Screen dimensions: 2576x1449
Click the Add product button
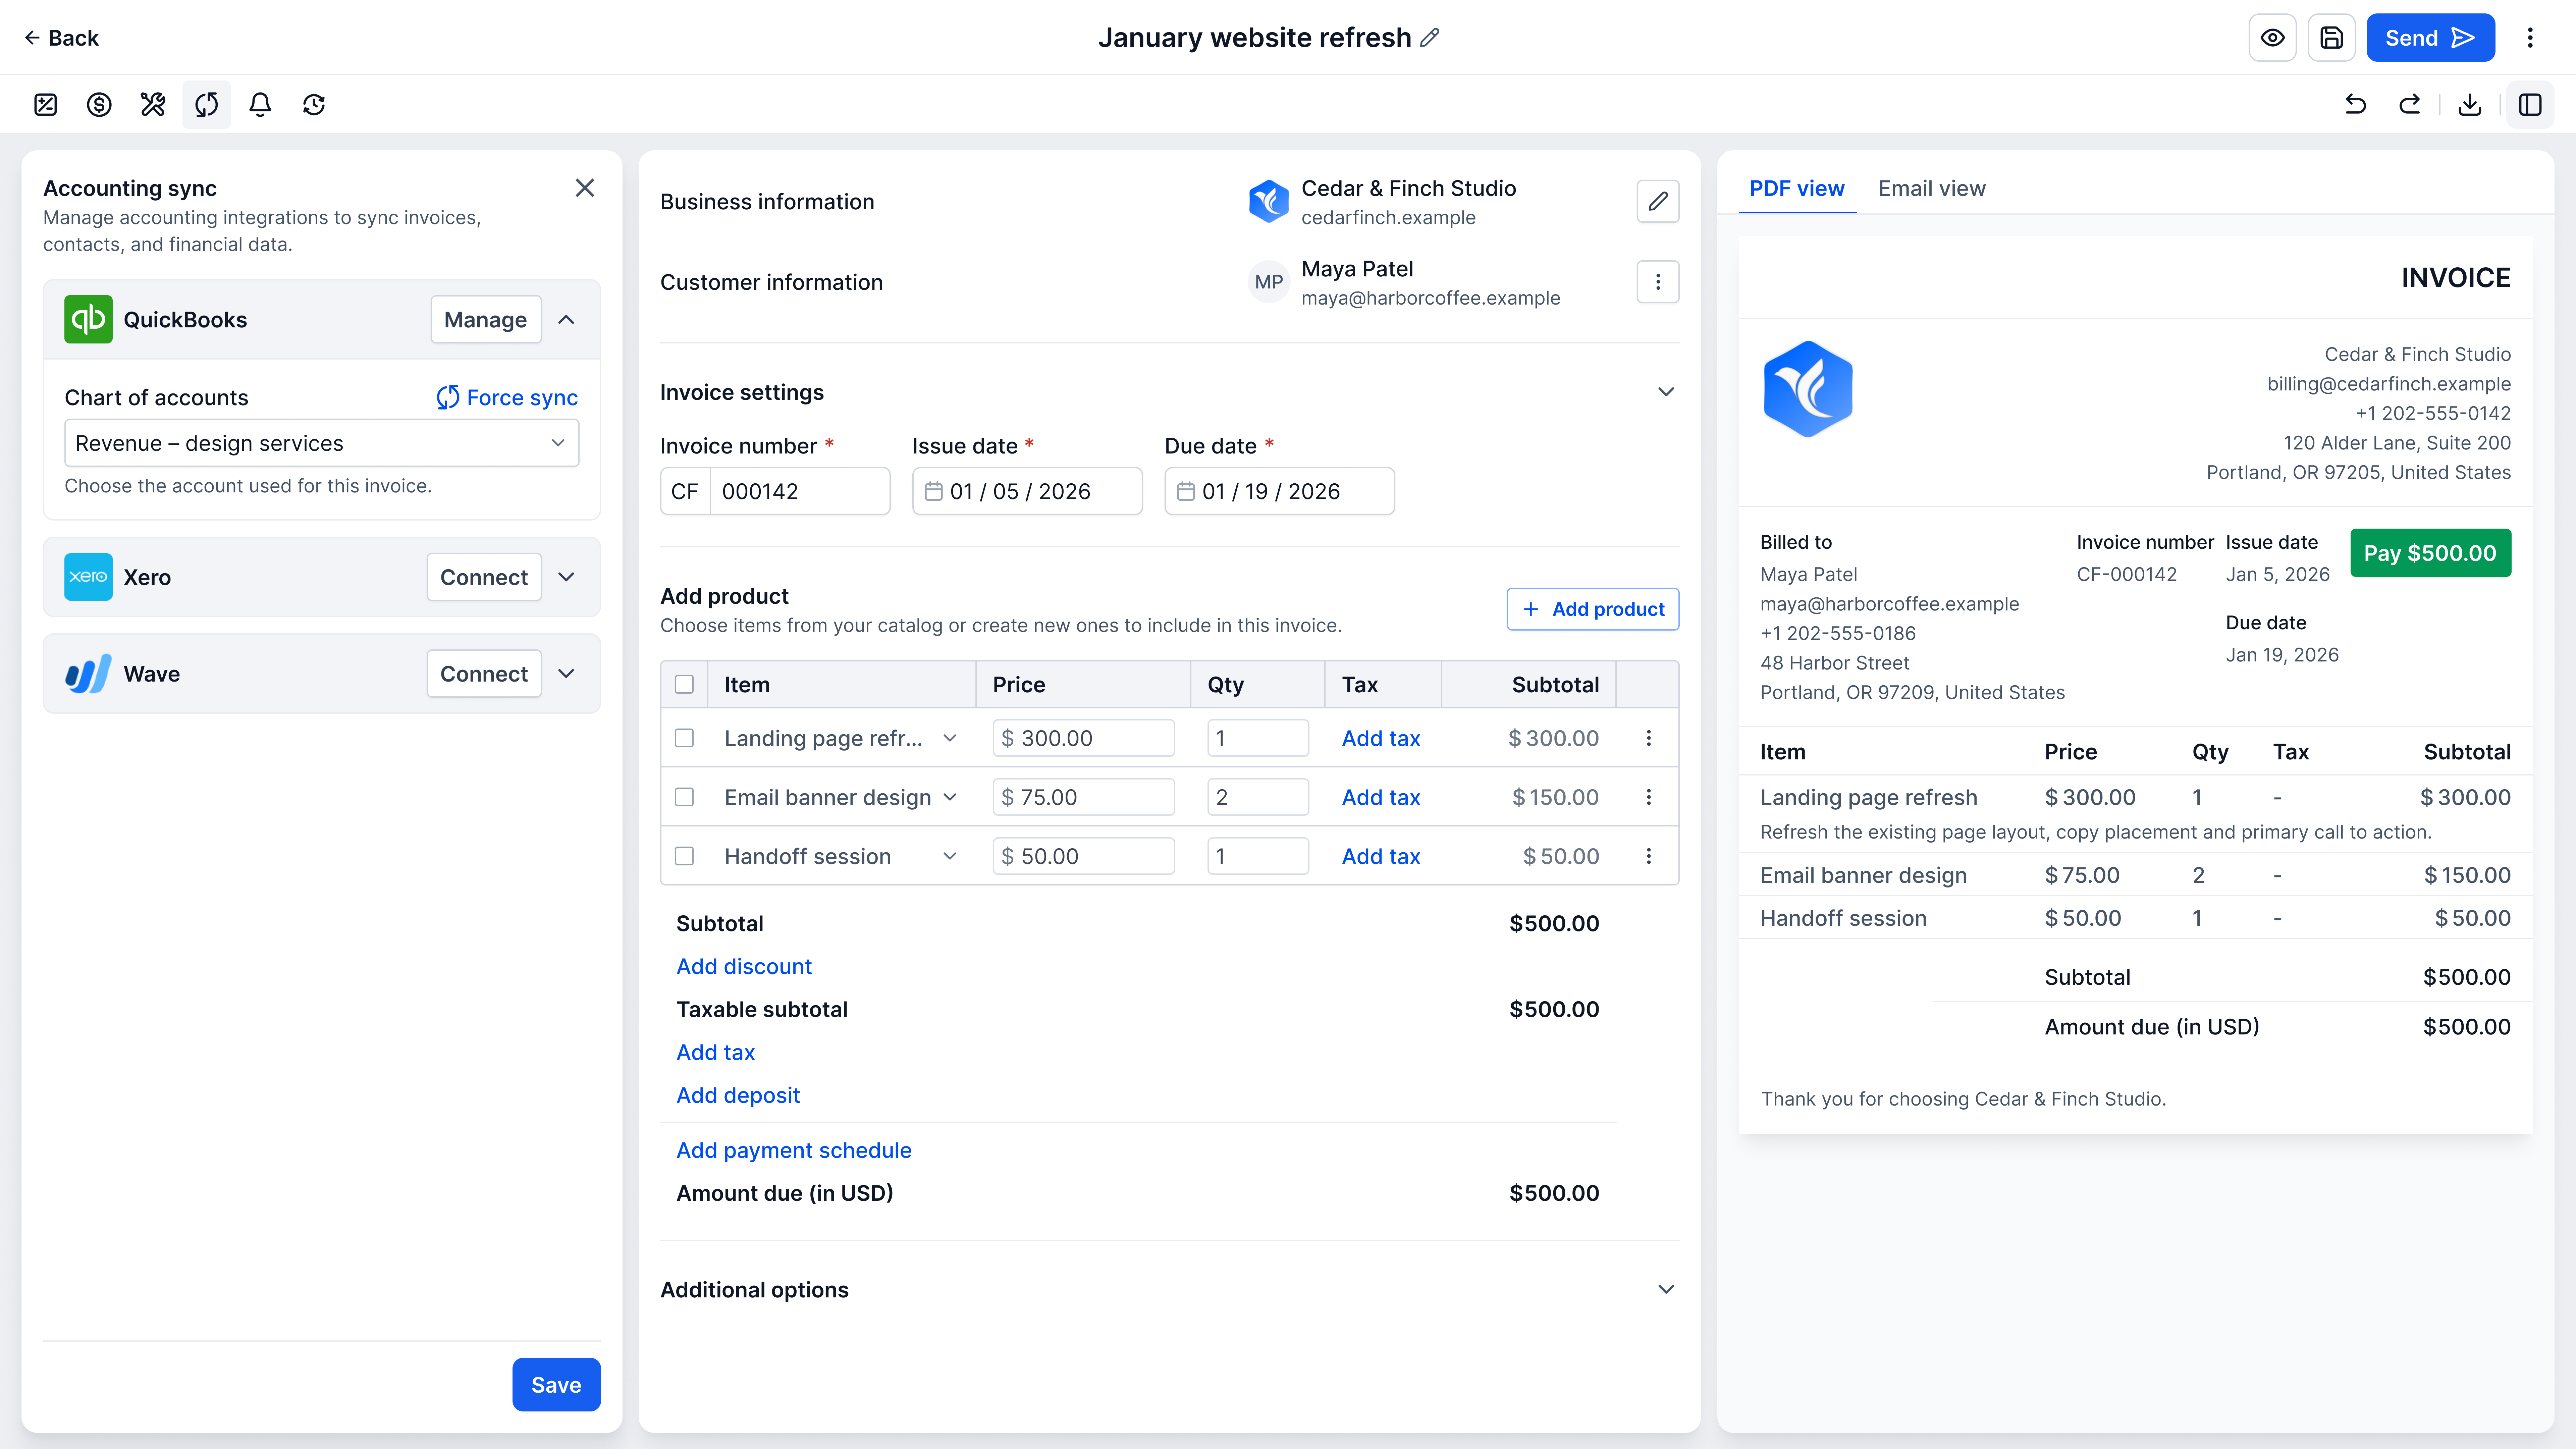coord(1593,609)
